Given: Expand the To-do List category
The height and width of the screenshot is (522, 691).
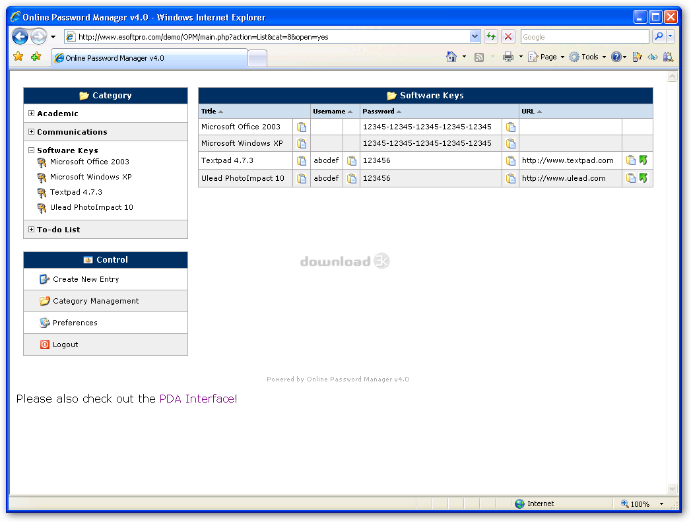Looking at the screenshot, I should coord(31,230).
